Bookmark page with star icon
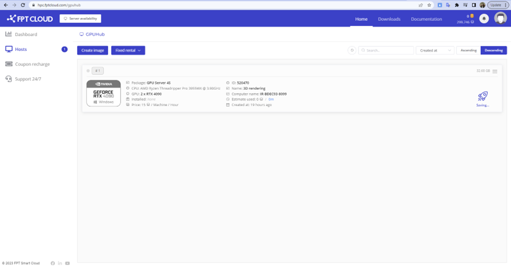This screenshot has height=267, width=511. point(429,5)
